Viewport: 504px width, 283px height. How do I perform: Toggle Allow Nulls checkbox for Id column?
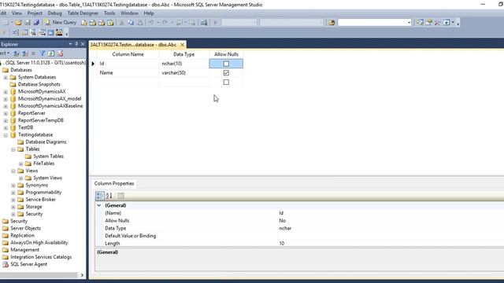(x=226, y=64)
